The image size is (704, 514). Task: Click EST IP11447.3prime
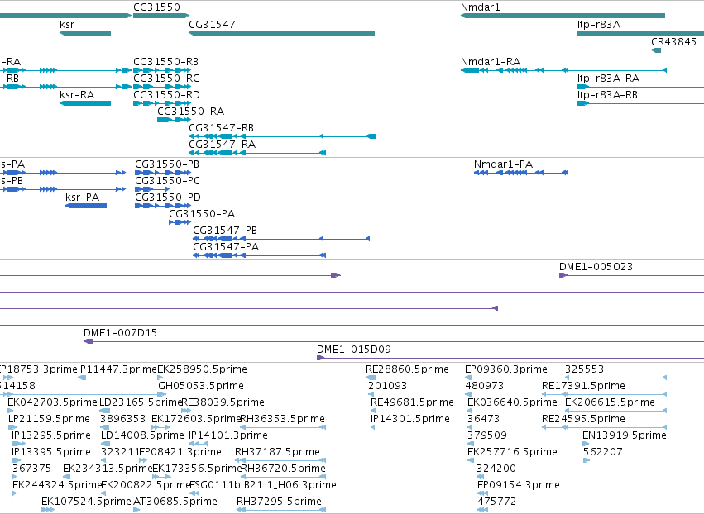117,369
